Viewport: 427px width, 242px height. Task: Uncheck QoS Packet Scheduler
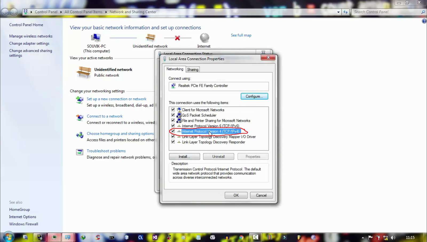(173, 115)
